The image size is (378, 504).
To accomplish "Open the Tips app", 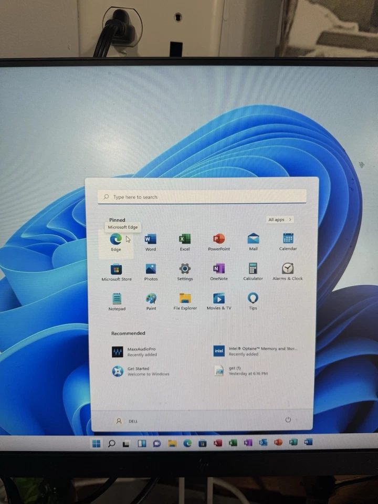I will click(253, 301).
